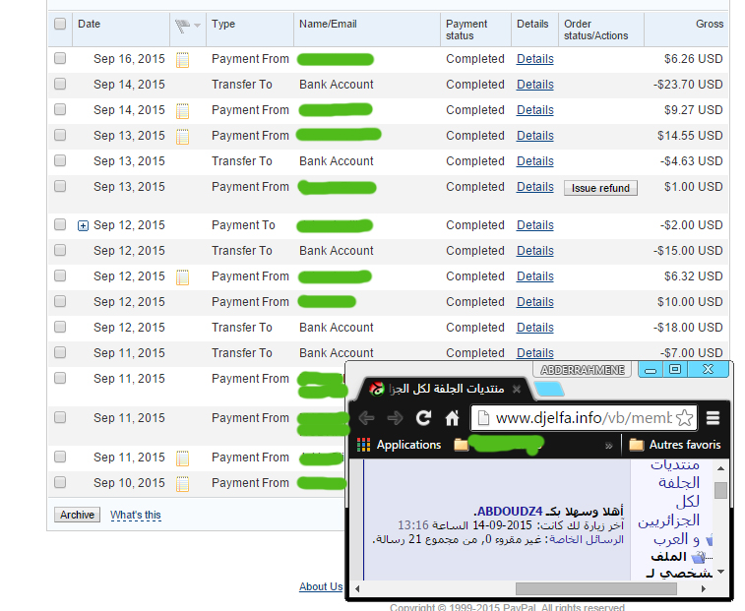Click the flag icon in table header
This screenshot has height=611, width=745.
click(x=182, y=26)
